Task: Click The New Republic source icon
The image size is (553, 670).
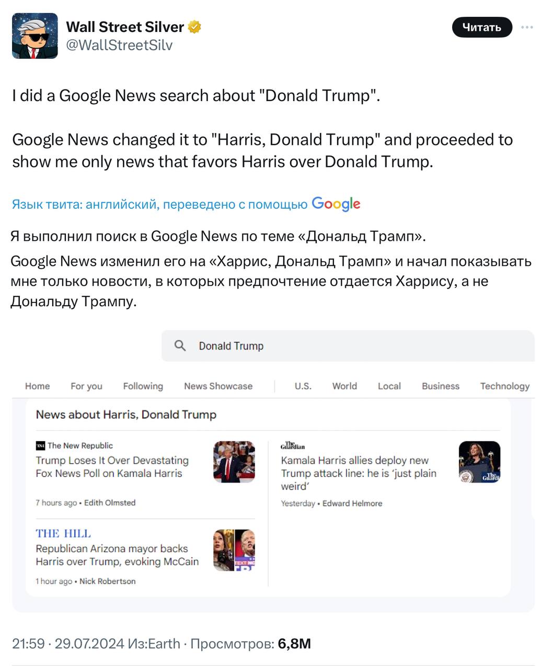Action: (40, 445)
